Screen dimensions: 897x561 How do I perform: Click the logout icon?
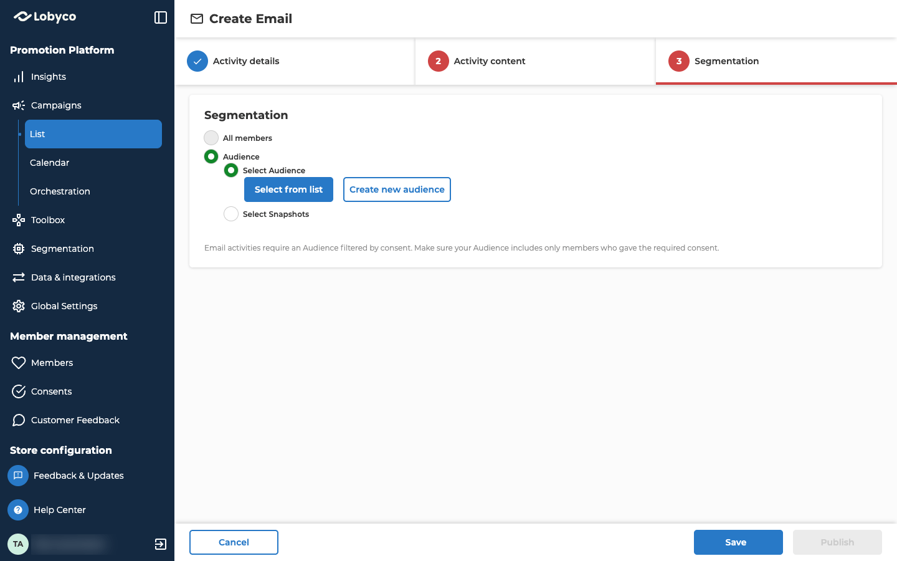[161, 544]
